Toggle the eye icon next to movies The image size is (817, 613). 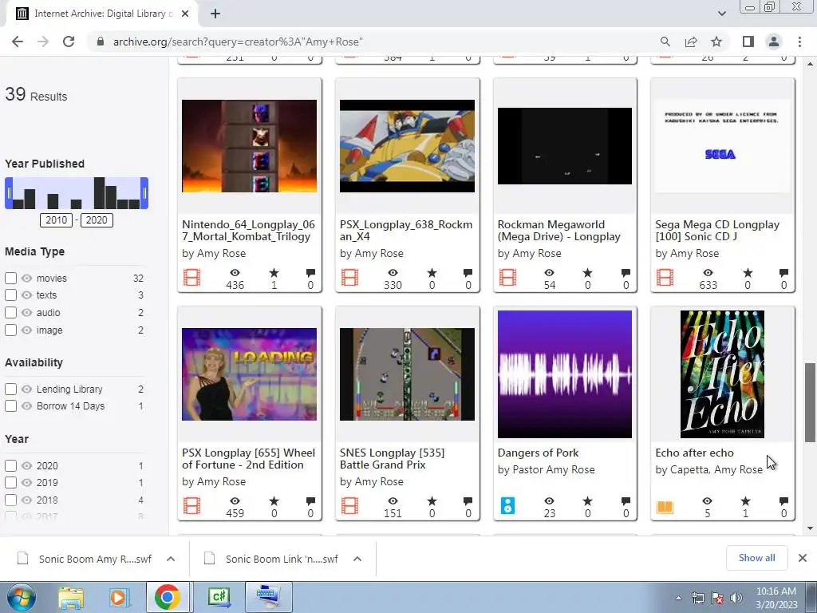point(26,279)
